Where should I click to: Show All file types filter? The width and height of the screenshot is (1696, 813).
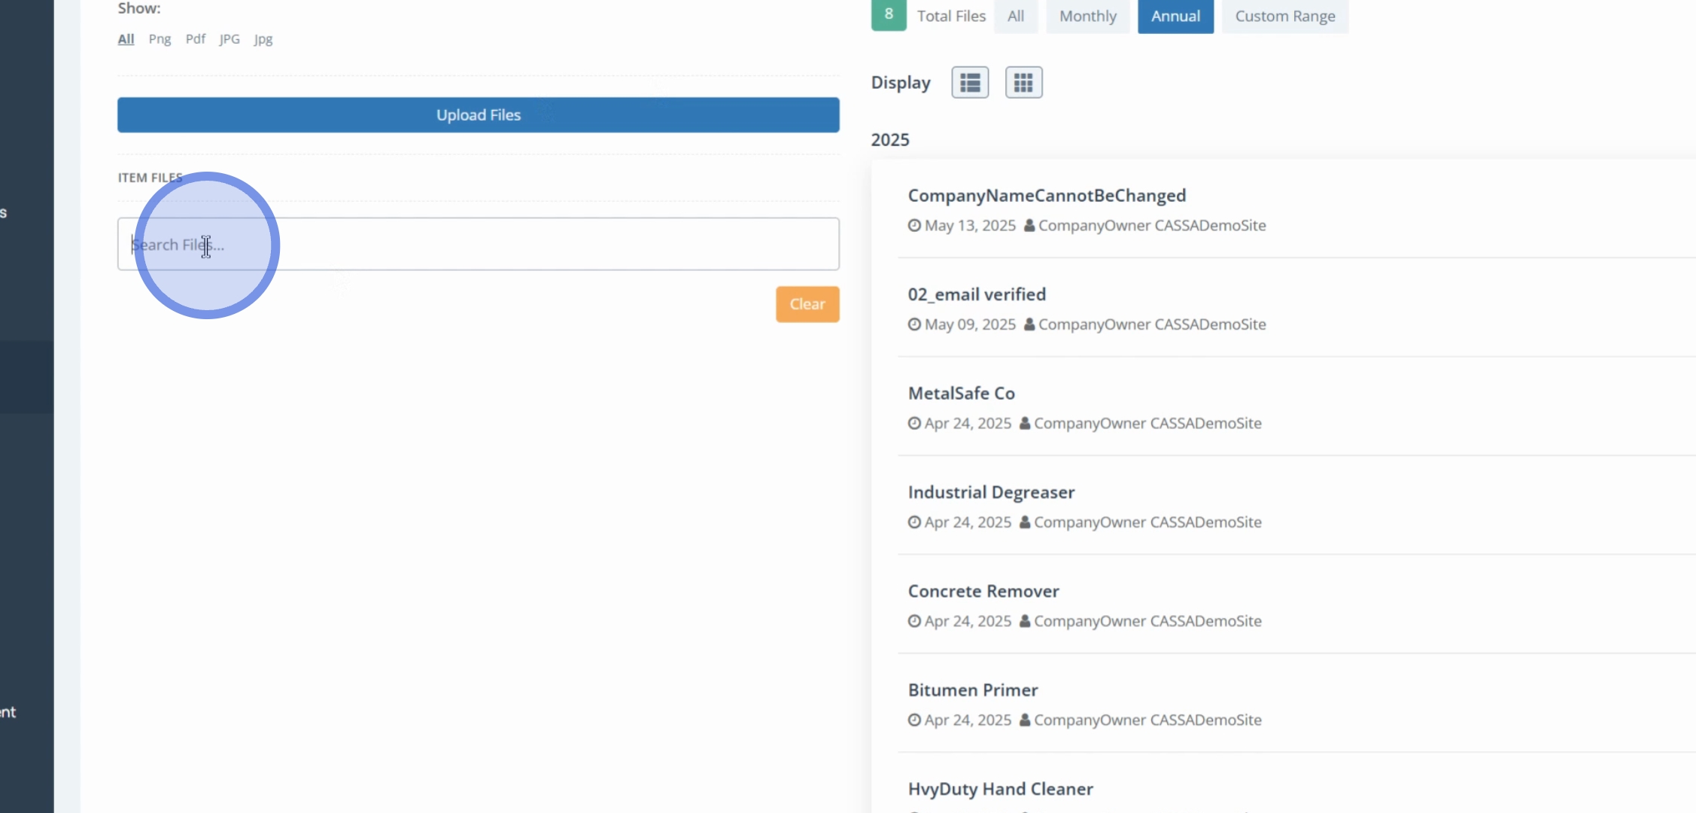126,39
